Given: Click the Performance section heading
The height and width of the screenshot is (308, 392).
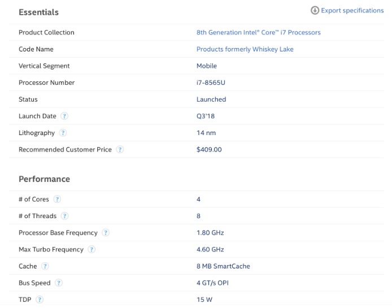Looking at the screenshot, I should 44,179.
